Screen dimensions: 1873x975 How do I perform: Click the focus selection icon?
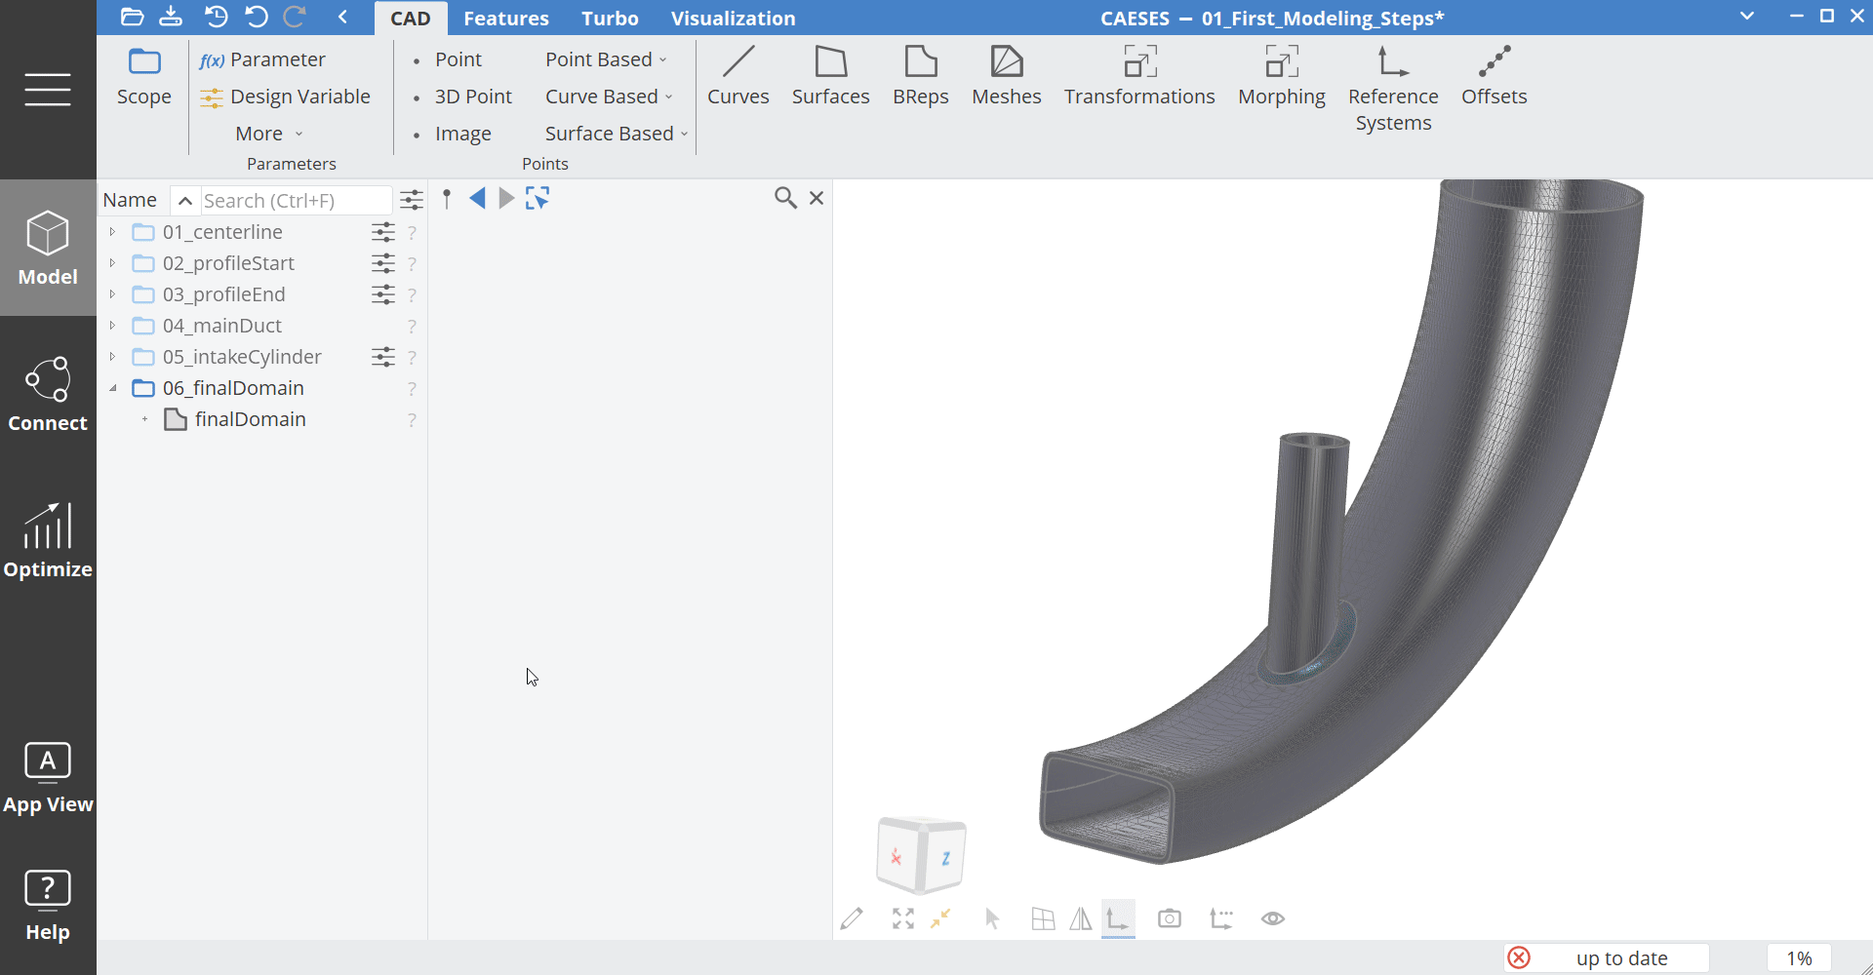point(538,199)
